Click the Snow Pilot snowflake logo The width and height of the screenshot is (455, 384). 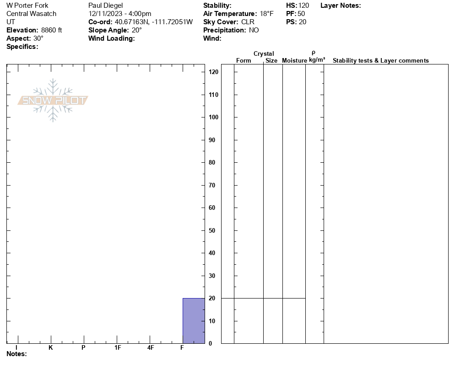click(53, 100)
